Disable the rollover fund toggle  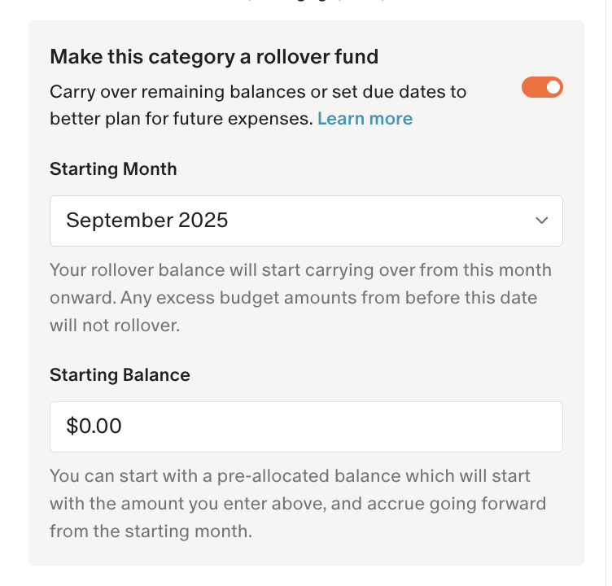tap(542, 87)
